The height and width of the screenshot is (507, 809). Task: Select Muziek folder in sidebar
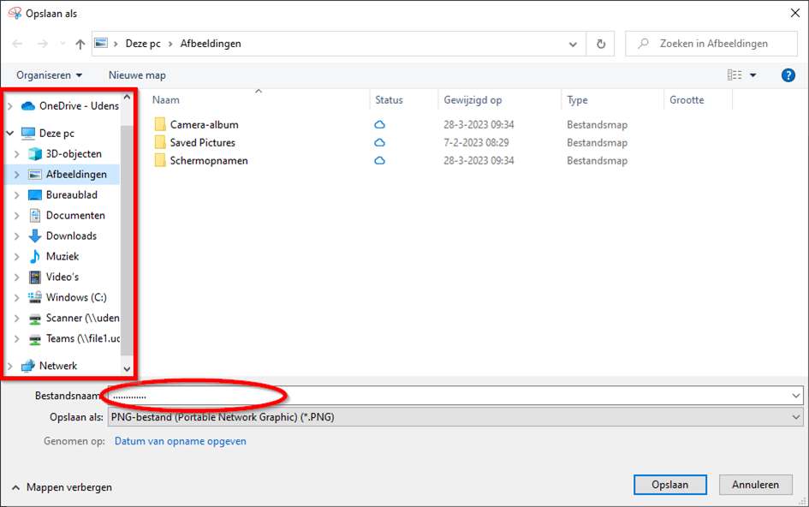tap(62, 257)
